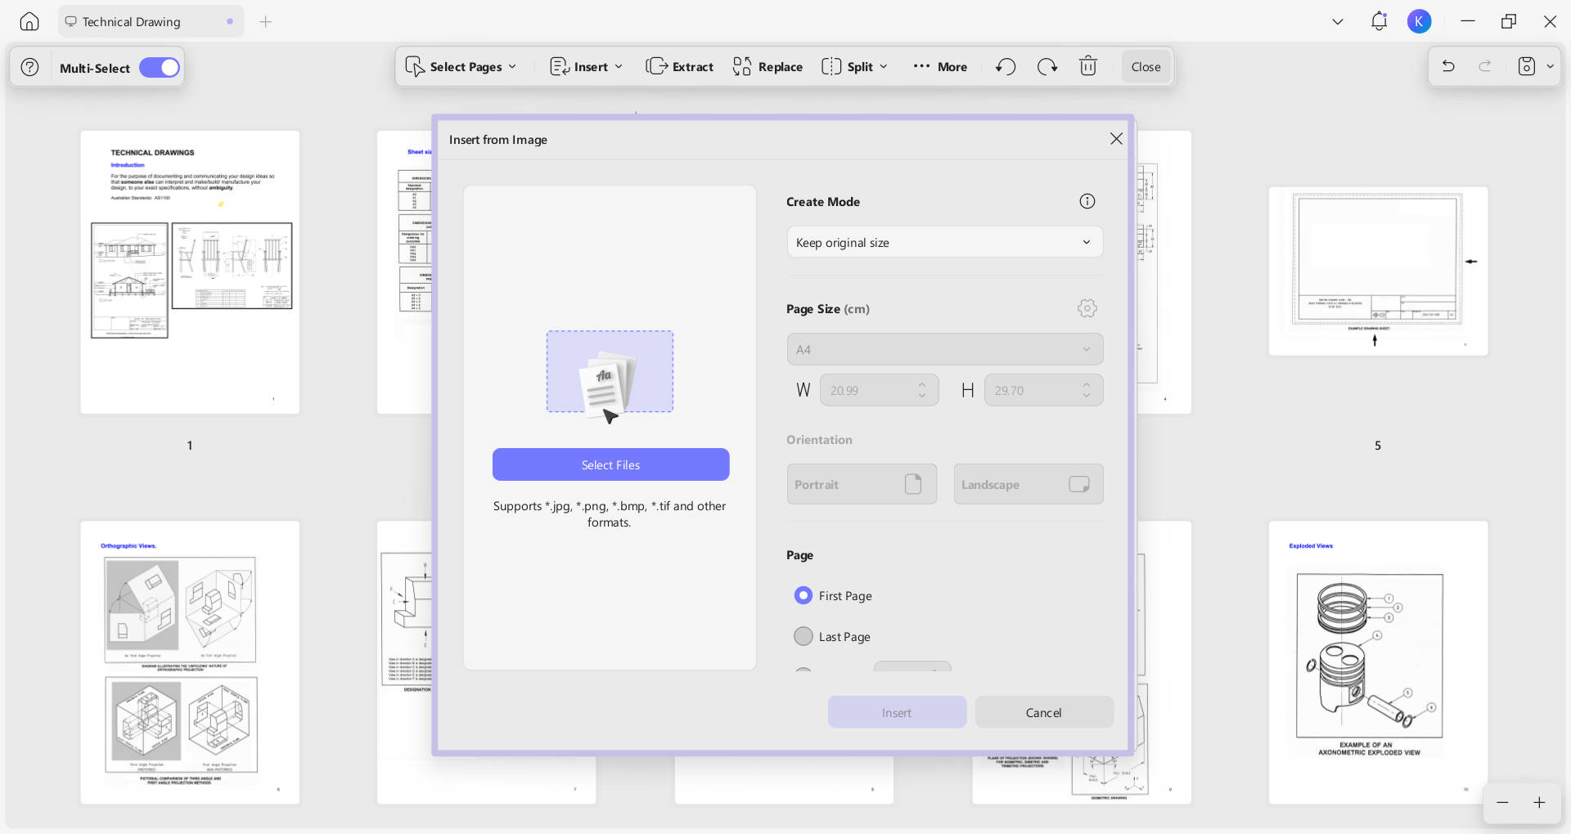Increase the page width value with up arrow

click(922, 384)
